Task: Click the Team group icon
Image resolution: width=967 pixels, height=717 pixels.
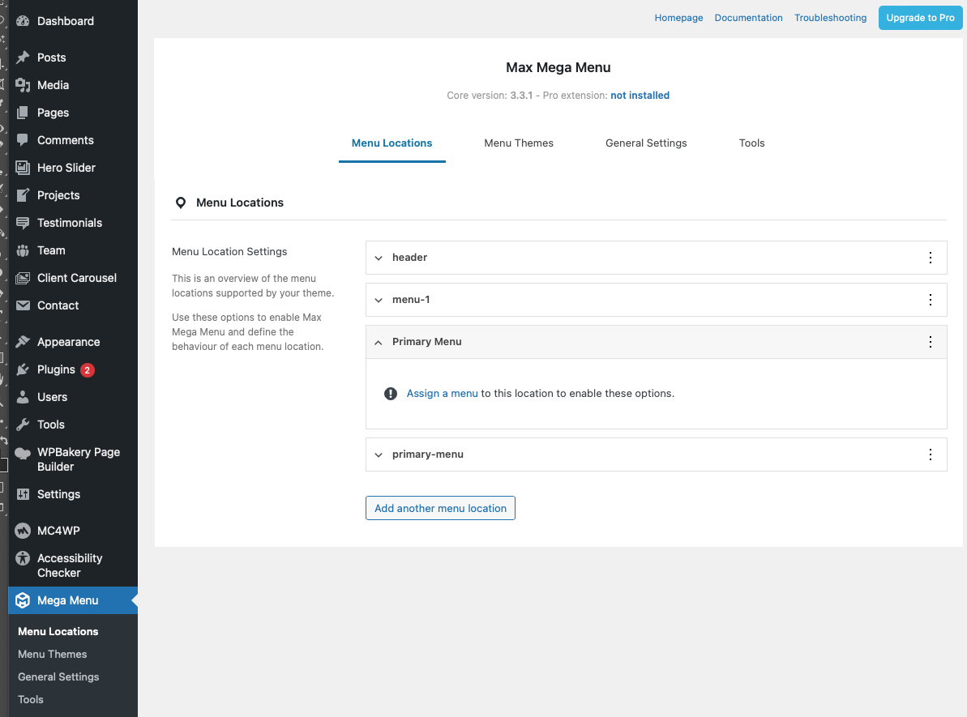Action: coord(23,250)
